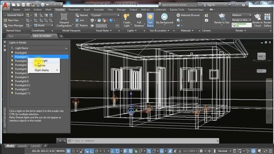The image size is (274, 154).
Task: Open Viewport Configuration
Action: [64, 20]
